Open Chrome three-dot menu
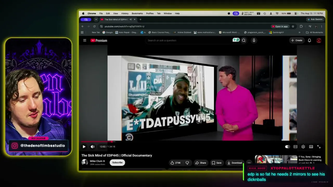 (322, 26)
